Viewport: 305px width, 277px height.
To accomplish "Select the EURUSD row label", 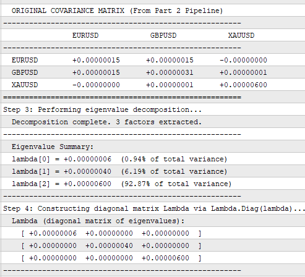I will [25, 60].
